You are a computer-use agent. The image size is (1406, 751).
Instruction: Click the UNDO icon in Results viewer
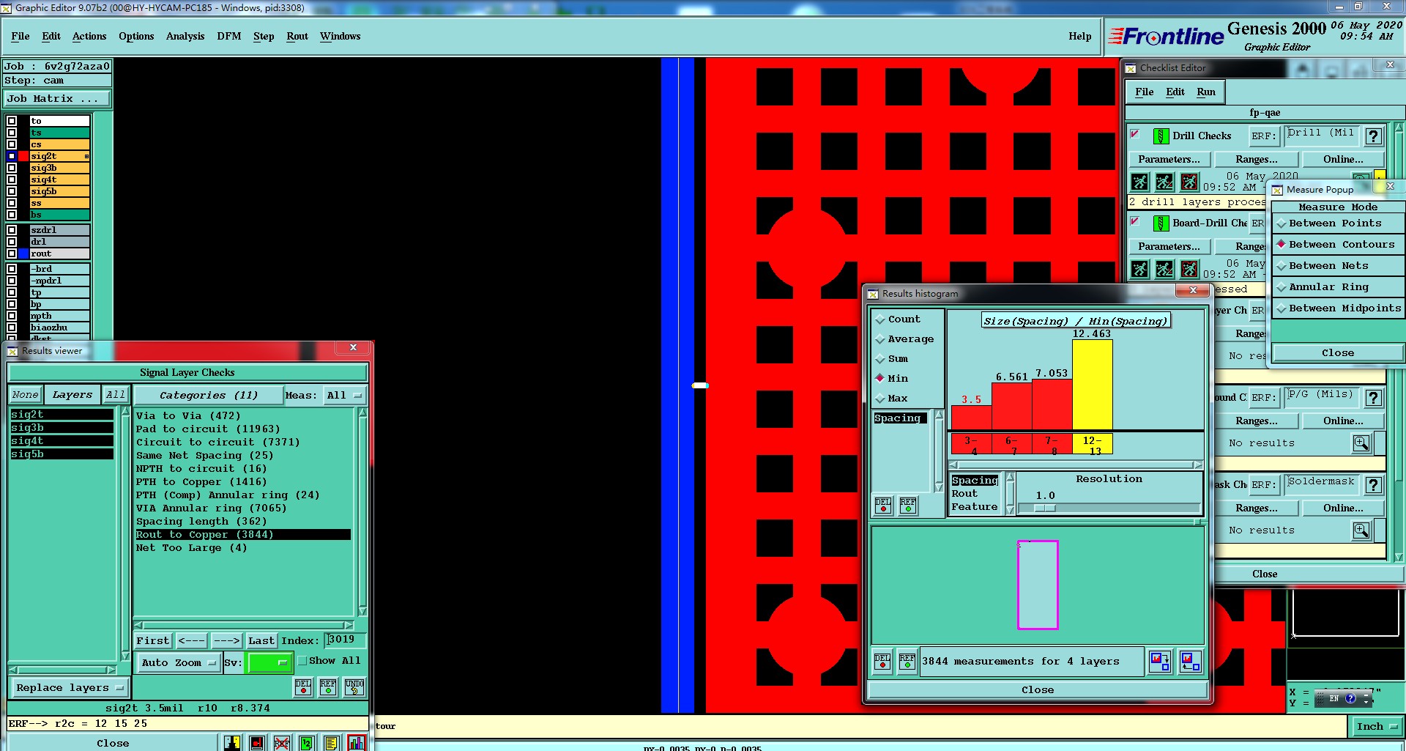tap(354, 687)
